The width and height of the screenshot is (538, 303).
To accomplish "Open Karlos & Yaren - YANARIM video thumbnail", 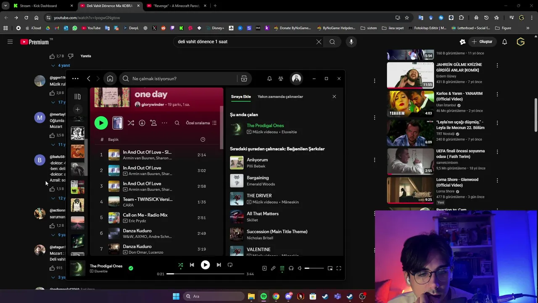I will 410,104.
